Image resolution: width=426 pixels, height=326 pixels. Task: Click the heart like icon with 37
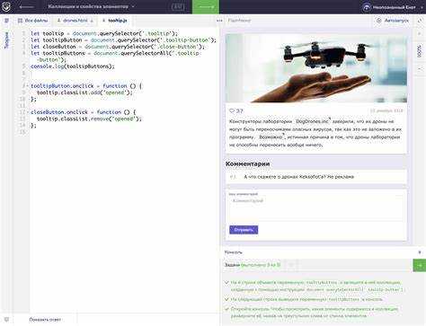[x=232, y=110]
